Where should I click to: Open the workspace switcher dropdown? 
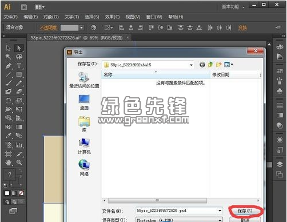[x=233, y=7]
